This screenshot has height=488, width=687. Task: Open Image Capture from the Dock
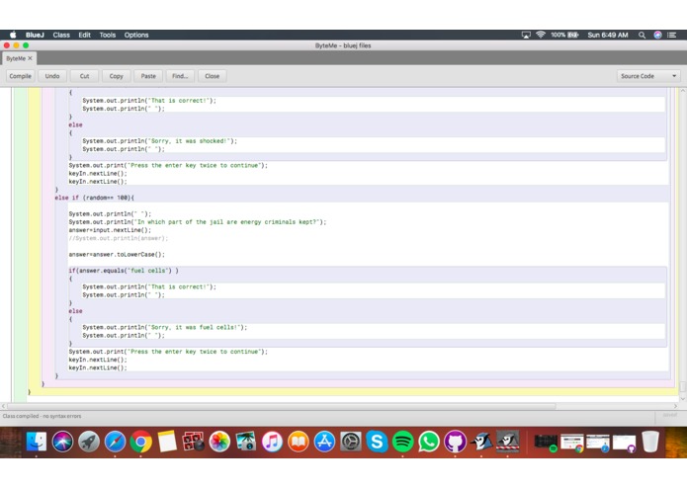point(246,442)
